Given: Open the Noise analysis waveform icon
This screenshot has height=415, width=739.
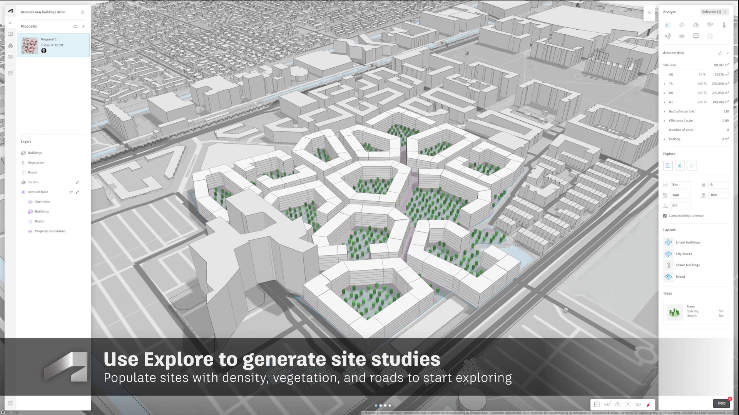Looking at the screenshot, I should point(682,36).
